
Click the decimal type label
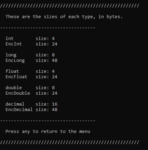click(x=15, y=104)
